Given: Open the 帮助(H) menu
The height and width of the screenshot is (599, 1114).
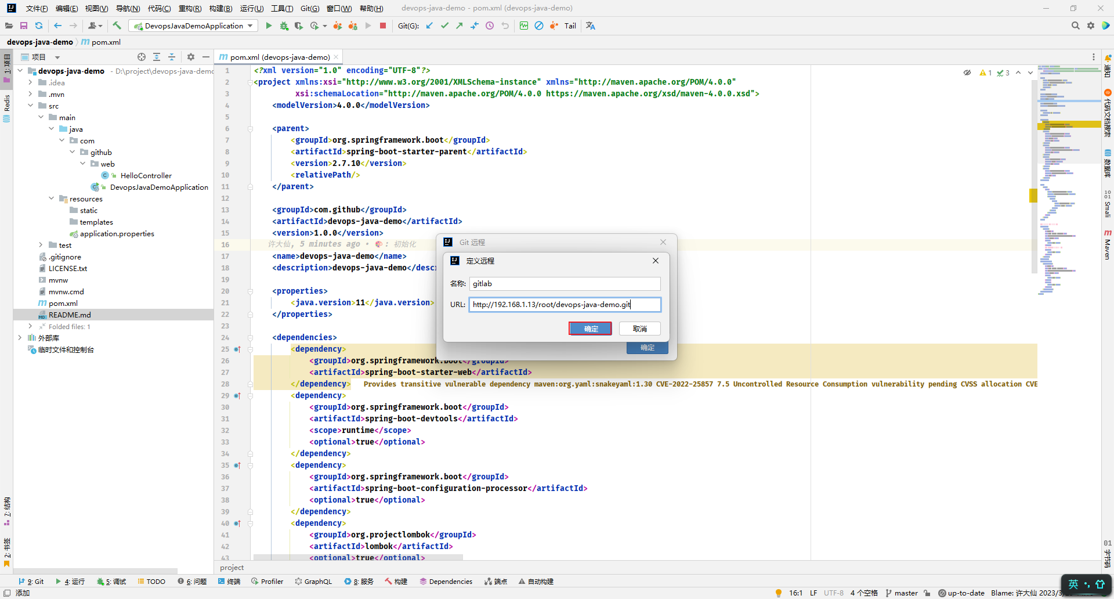Looking at the screenshot, I should click(371, 8).
